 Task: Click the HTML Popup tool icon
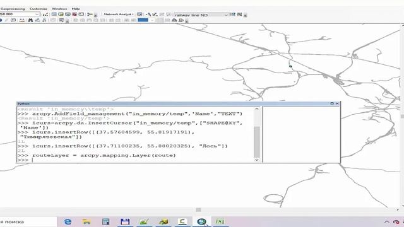13,20
